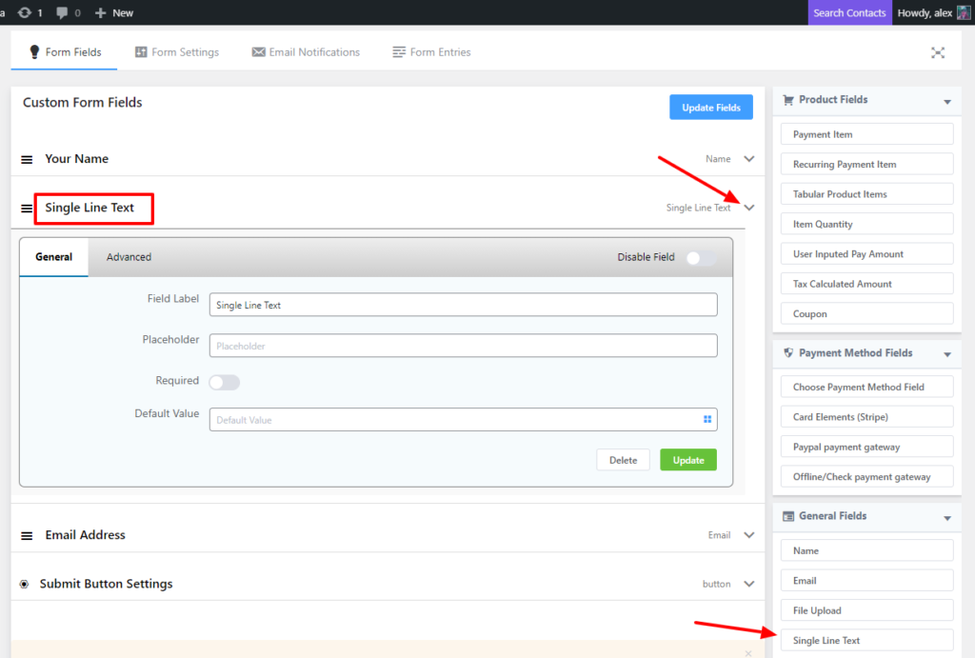Viewport: 975px width, 658px height.
Task: Toggle the Disable Field switch
Action: (x=701, y=257)
